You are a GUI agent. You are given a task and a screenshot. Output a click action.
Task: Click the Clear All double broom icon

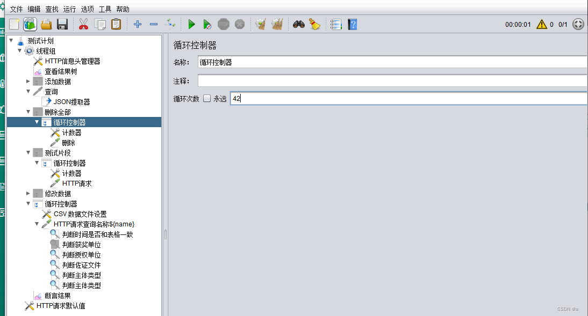(x=277, y=24)
